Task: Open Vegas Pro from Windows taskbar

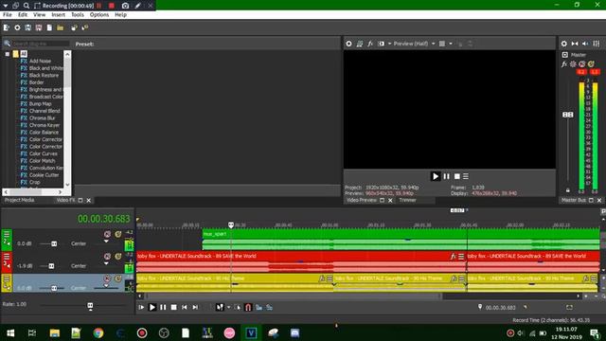Action: [x=251, y=332]
